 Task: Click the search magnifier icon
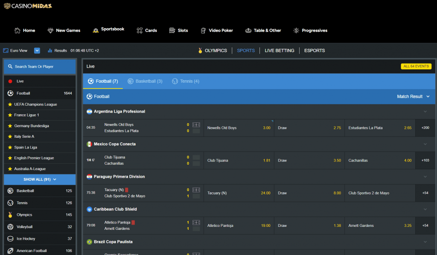pyautogui.click(x=10, y=67)
